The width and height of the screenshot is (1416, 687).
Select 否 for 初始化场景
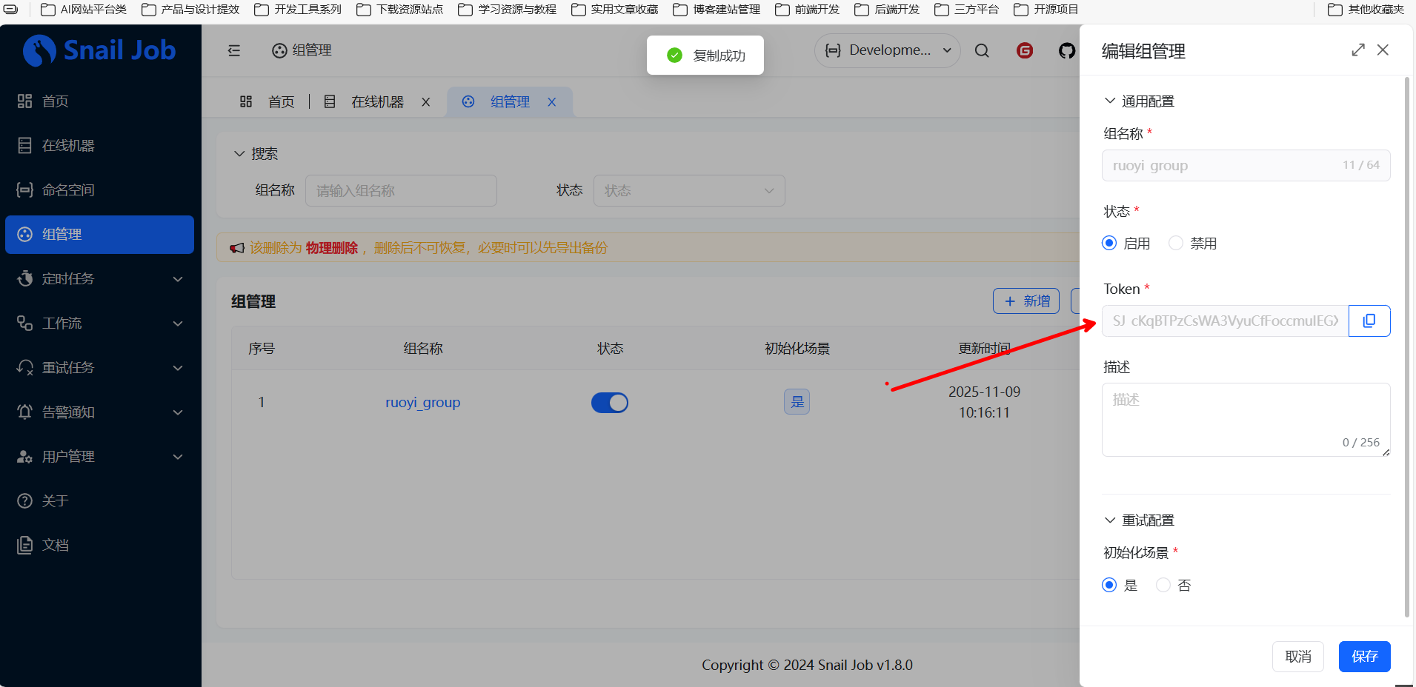pyautogui.click(x=1163, y=586)
